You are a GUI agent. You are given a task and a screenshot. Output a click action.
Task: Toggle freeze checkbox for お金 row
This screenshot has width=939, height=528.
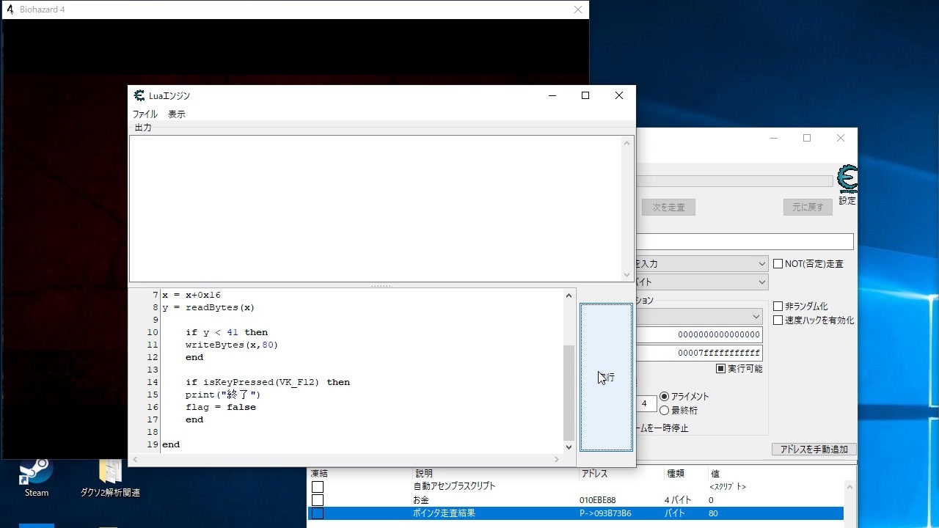pos(318,500)
